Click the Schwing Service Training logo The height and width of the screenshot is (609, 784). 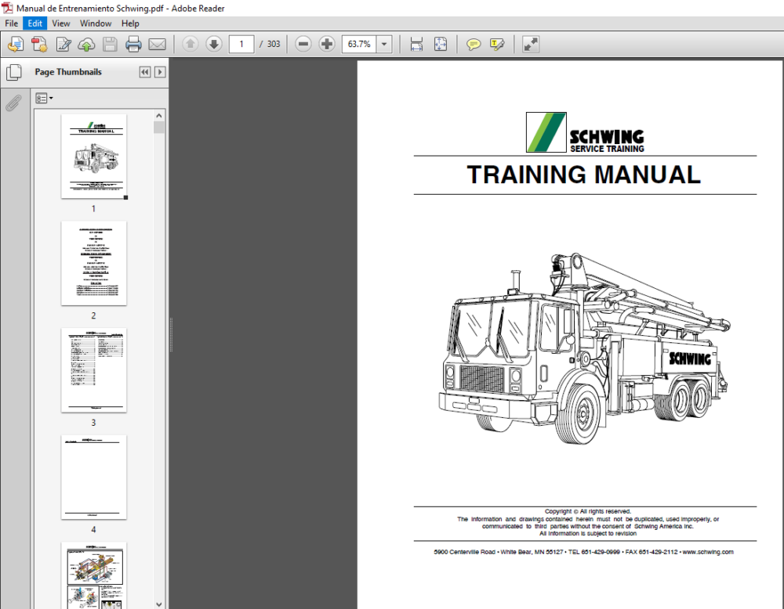pyautogui.click(x=585, y=132)
